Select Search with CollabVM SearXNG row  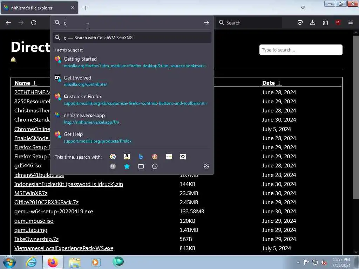[132, 38]
